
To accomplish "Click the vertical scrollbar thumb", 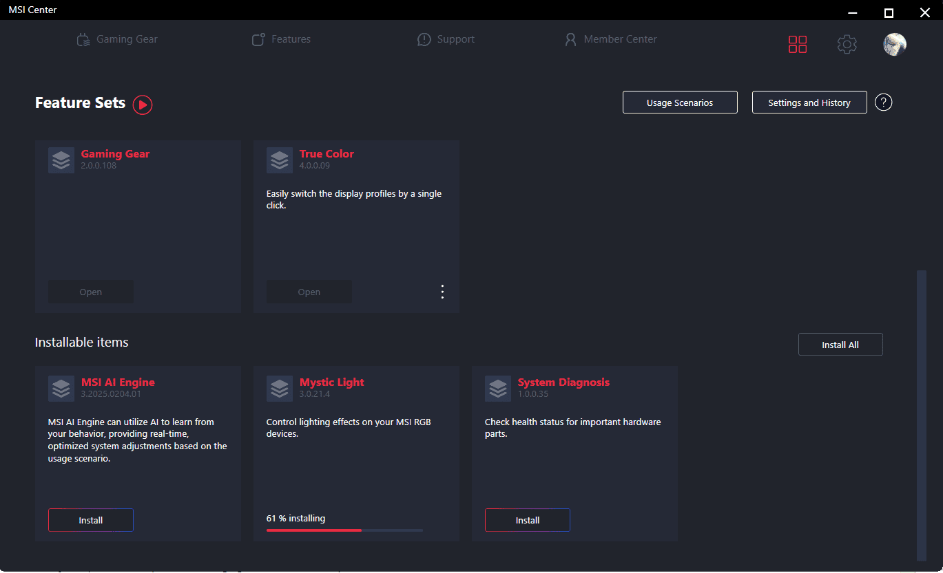I will click(921, 415).
